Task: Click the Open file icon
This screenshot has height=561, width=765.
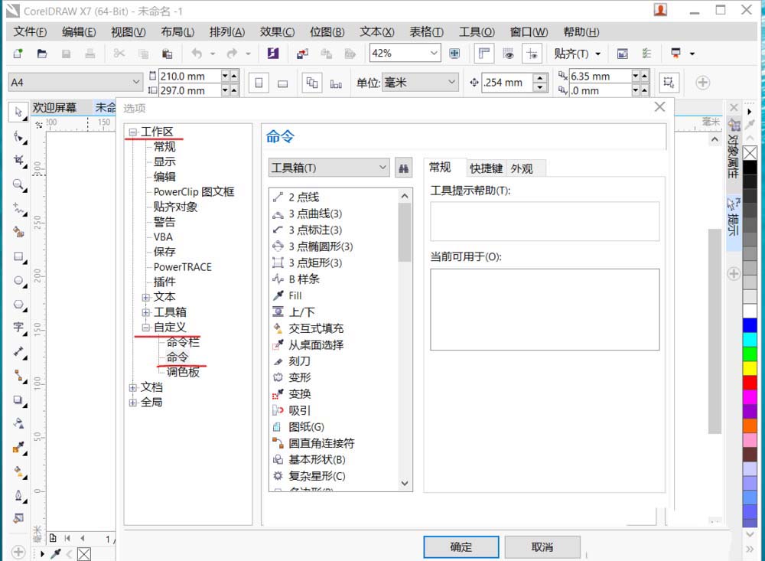Action: pyautogui.click(x=42, y=54)
